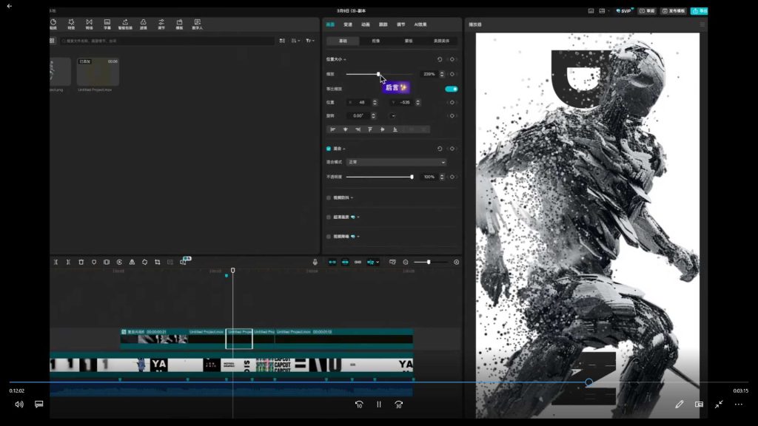Expand the video stabilization section
The height and width of the screenshot is (426, 758).
point(352,197)
